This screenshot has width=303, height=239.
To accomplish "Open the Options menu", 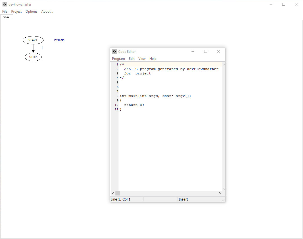I will 31,12.
